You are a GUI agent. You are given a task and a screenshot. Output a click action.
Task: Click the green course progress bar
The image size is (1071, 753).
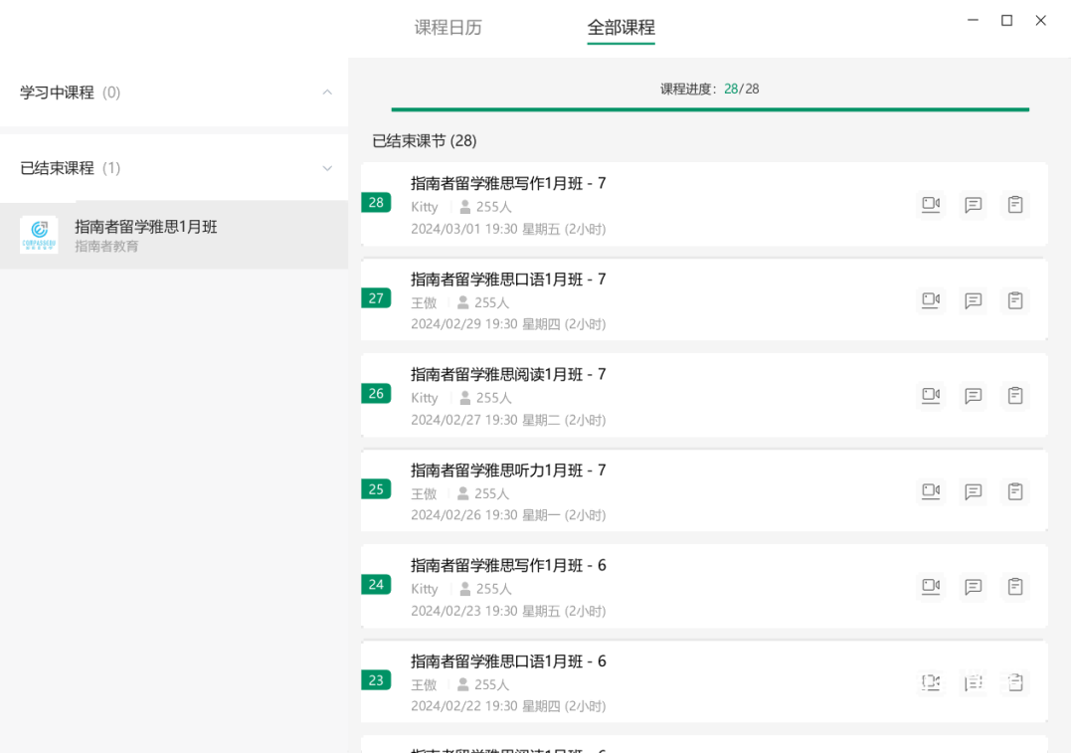click(x=710, y=109)
